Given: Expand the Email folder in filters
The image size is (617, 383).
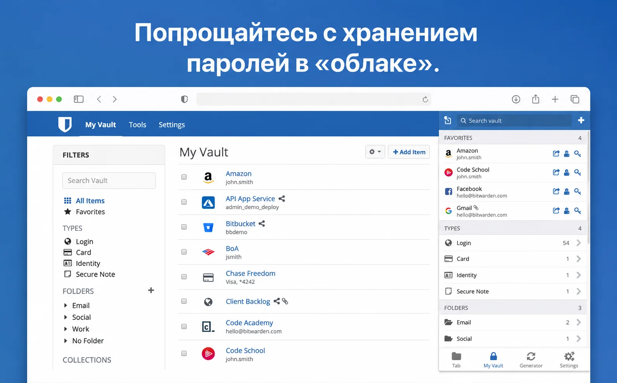Looking at the screenshot, I should (x=65, y=306).
